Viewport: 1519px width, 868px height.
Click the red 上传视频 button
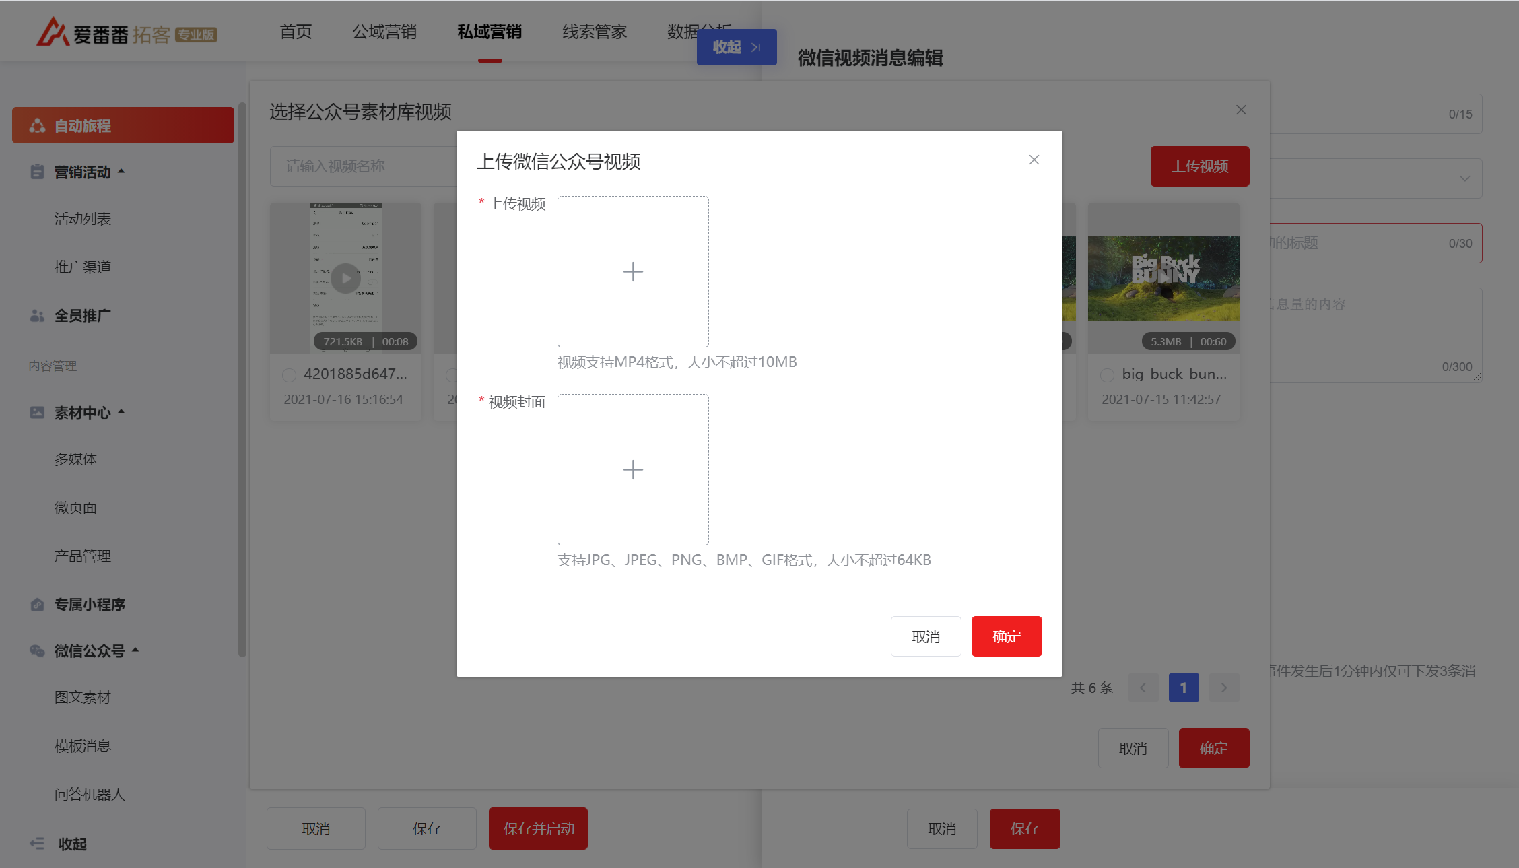[1200, 166]
